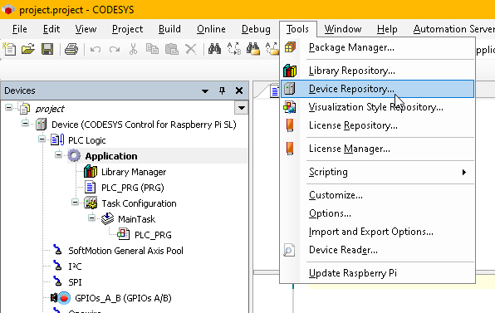Click the Copy toolbar icon

152,49
